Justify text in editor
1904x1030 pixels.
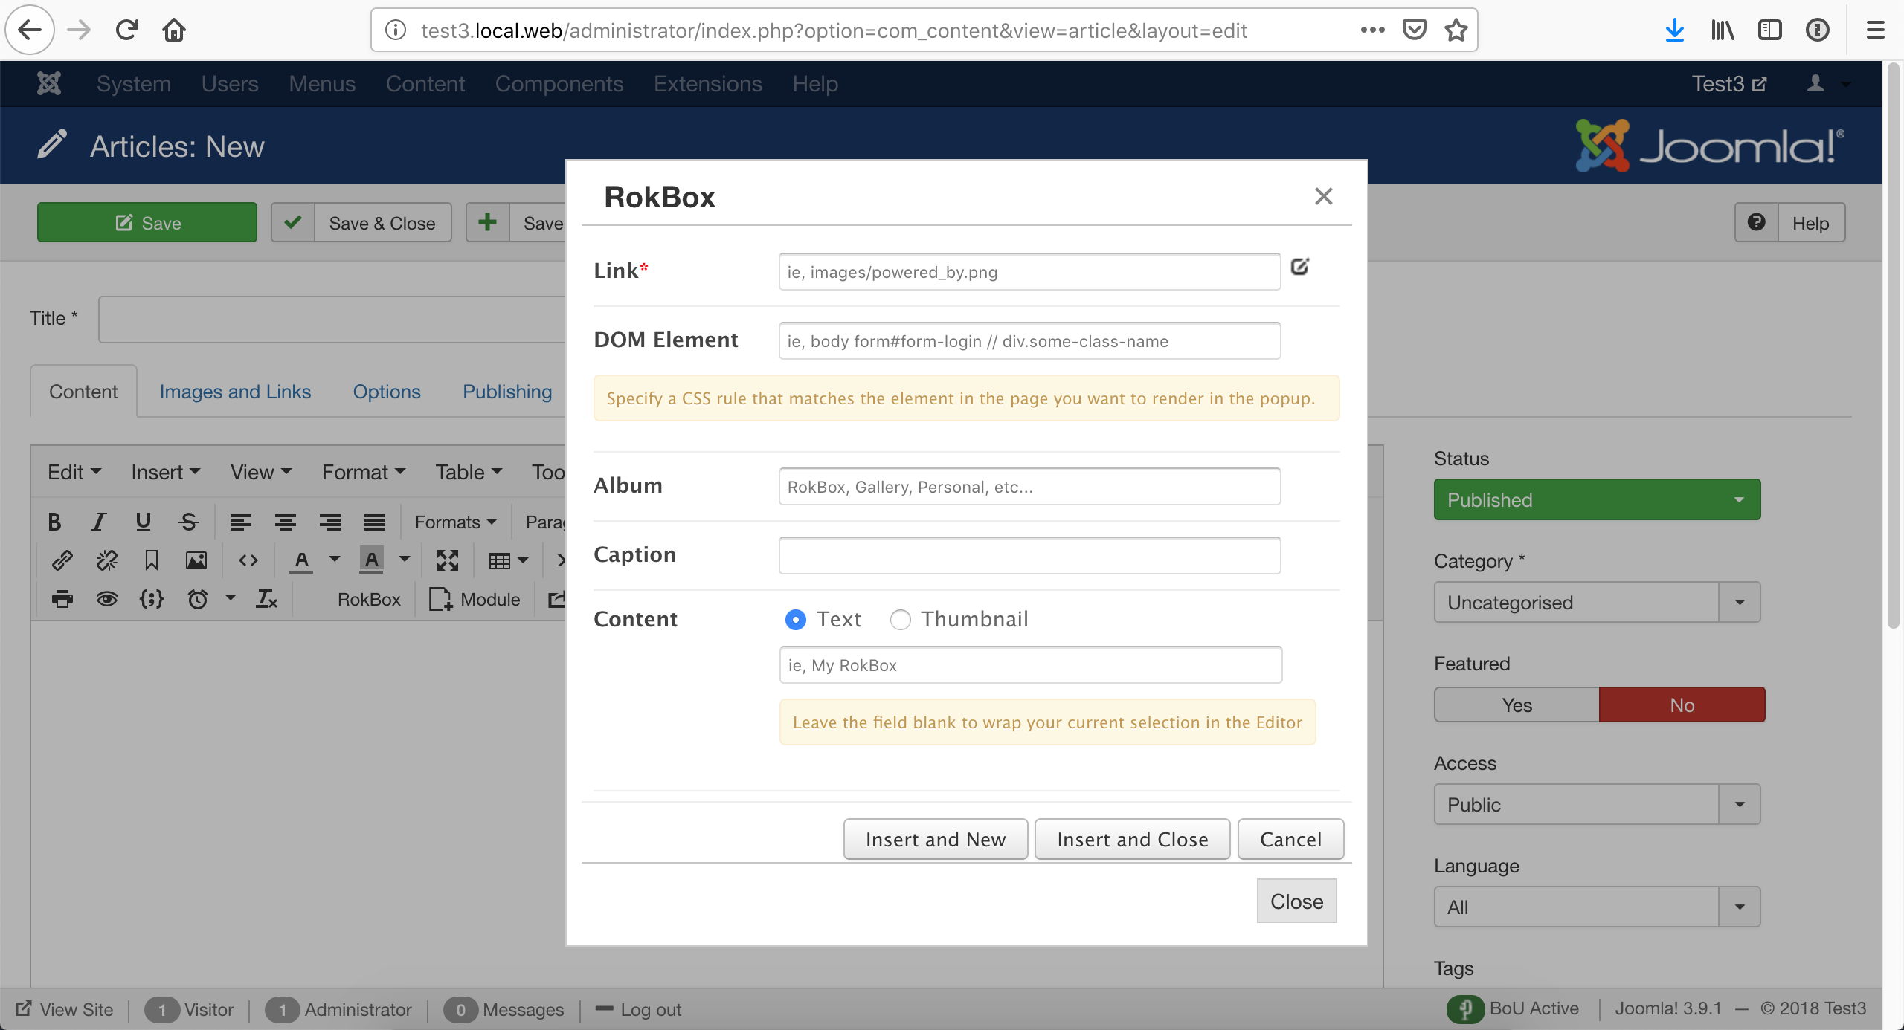point(374,522)
